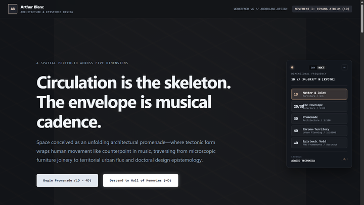
Task: Click the Movement I: Toyama Atrium badge
Action: (x=322, y=9)
